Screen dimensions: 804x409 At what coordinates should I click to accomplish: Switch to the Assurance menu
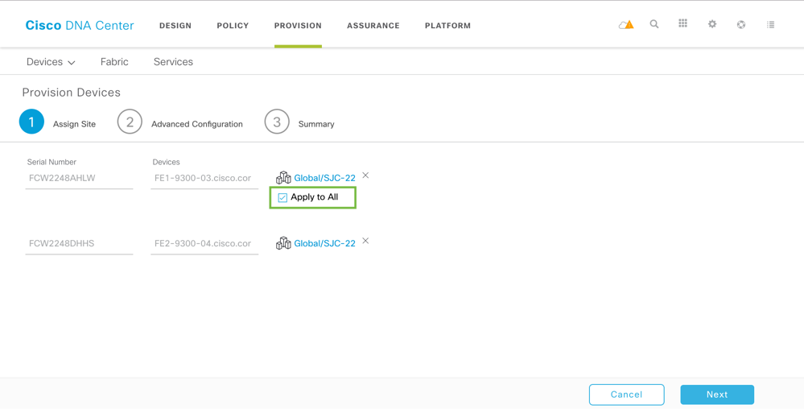(373, 26)
